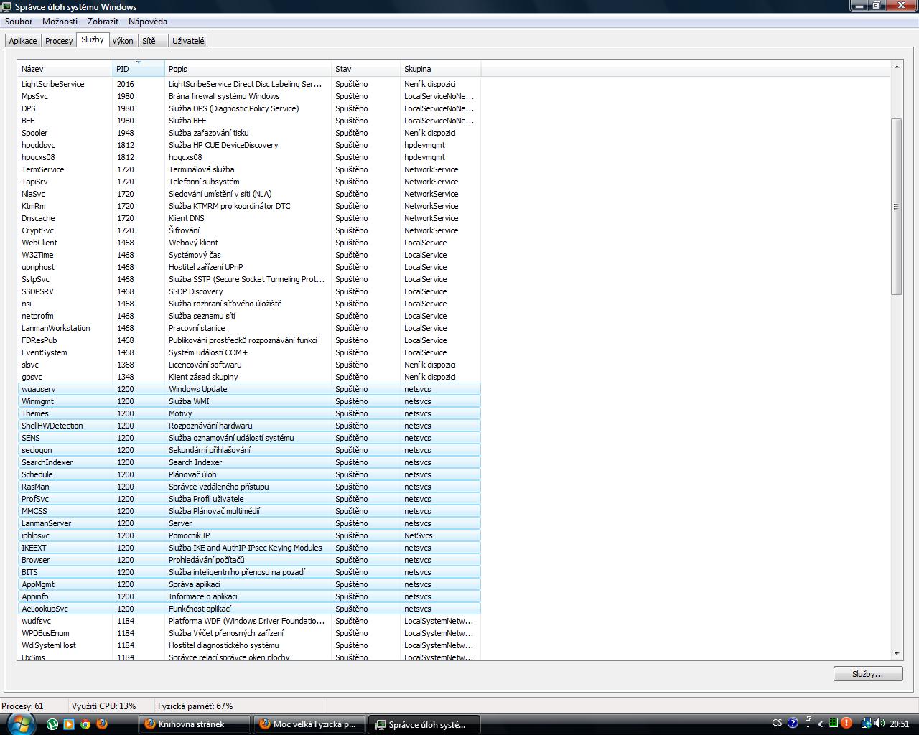
Task: Select the WPDBusEnum service row
Action: point(249,633)
